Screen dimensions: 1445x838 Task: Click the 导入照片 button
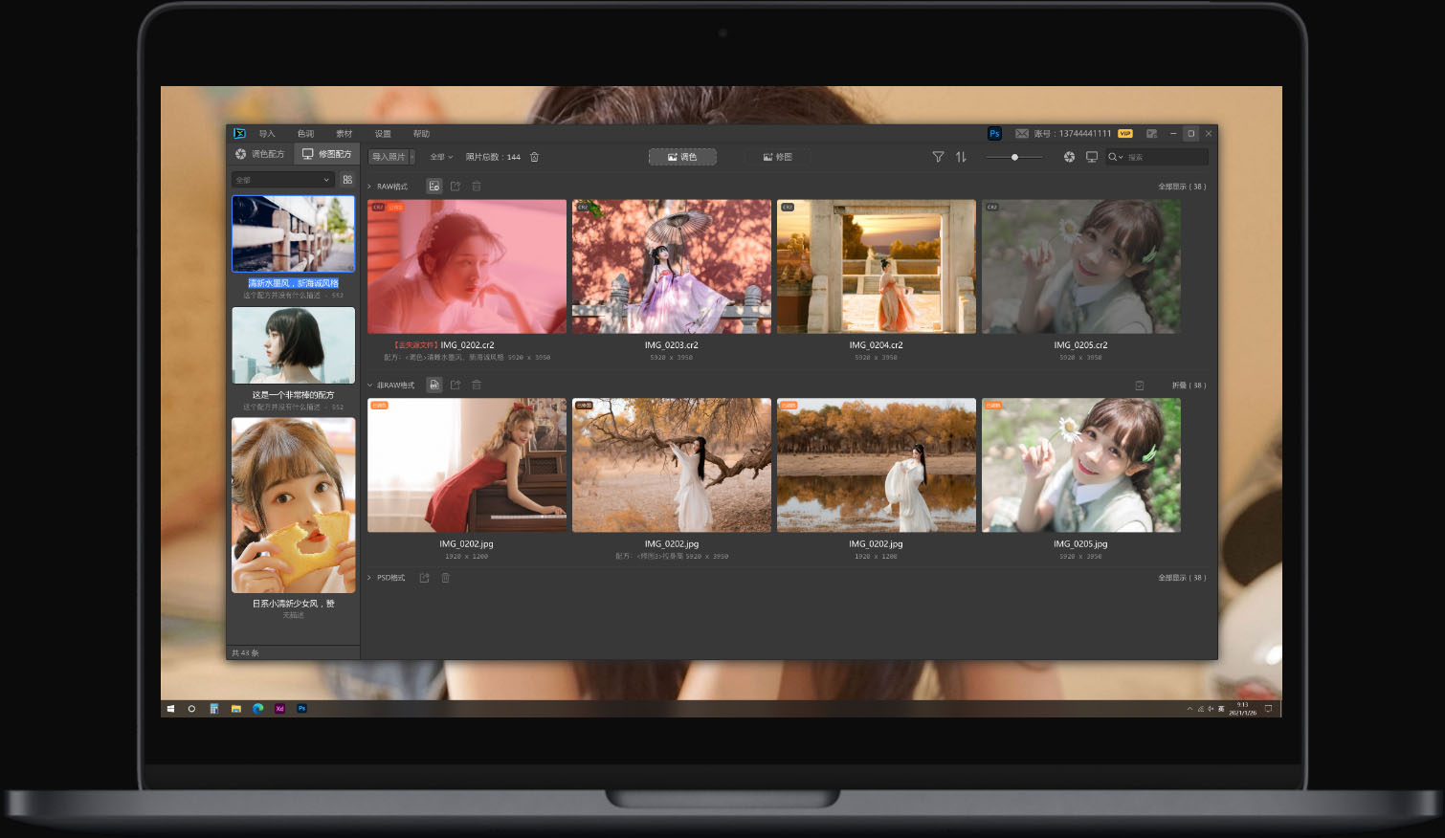click(389, 157)
